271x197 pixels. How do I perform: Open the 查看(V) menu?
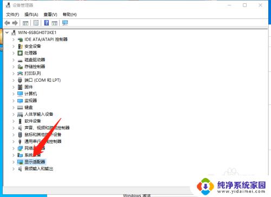[50, 15]
